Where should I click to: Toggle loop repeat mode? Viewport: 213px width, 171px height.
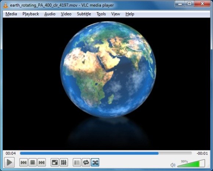click(x=86, y=162)
